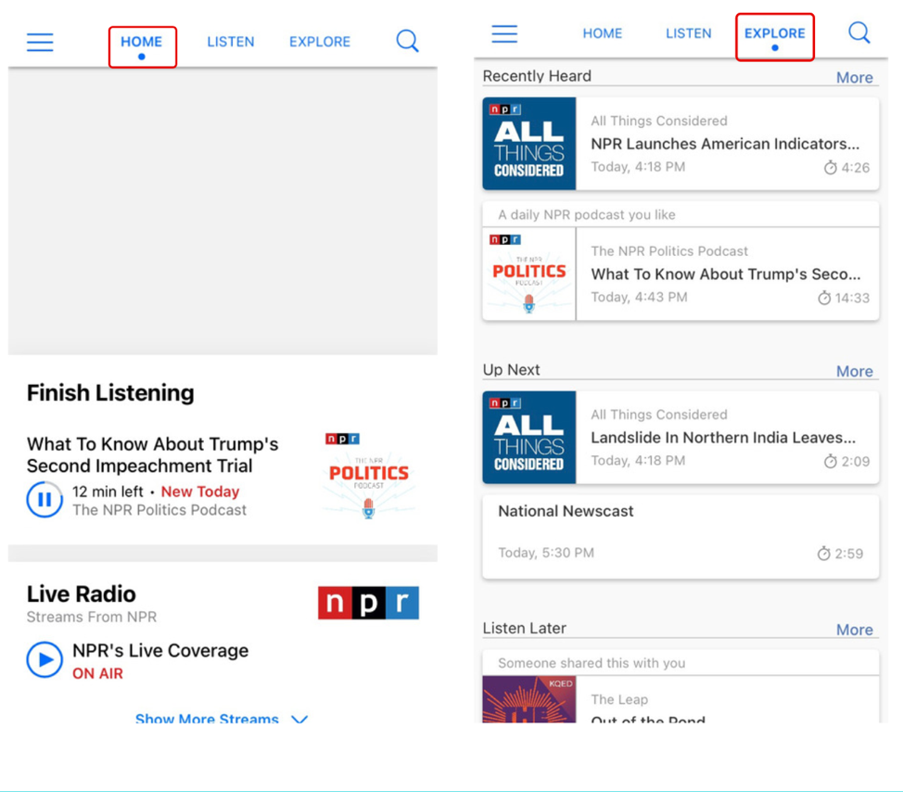This screenshot has height=792, width=903.
Task: Open hamburger menu on the right Explore screen
Action: click(504, 33)
